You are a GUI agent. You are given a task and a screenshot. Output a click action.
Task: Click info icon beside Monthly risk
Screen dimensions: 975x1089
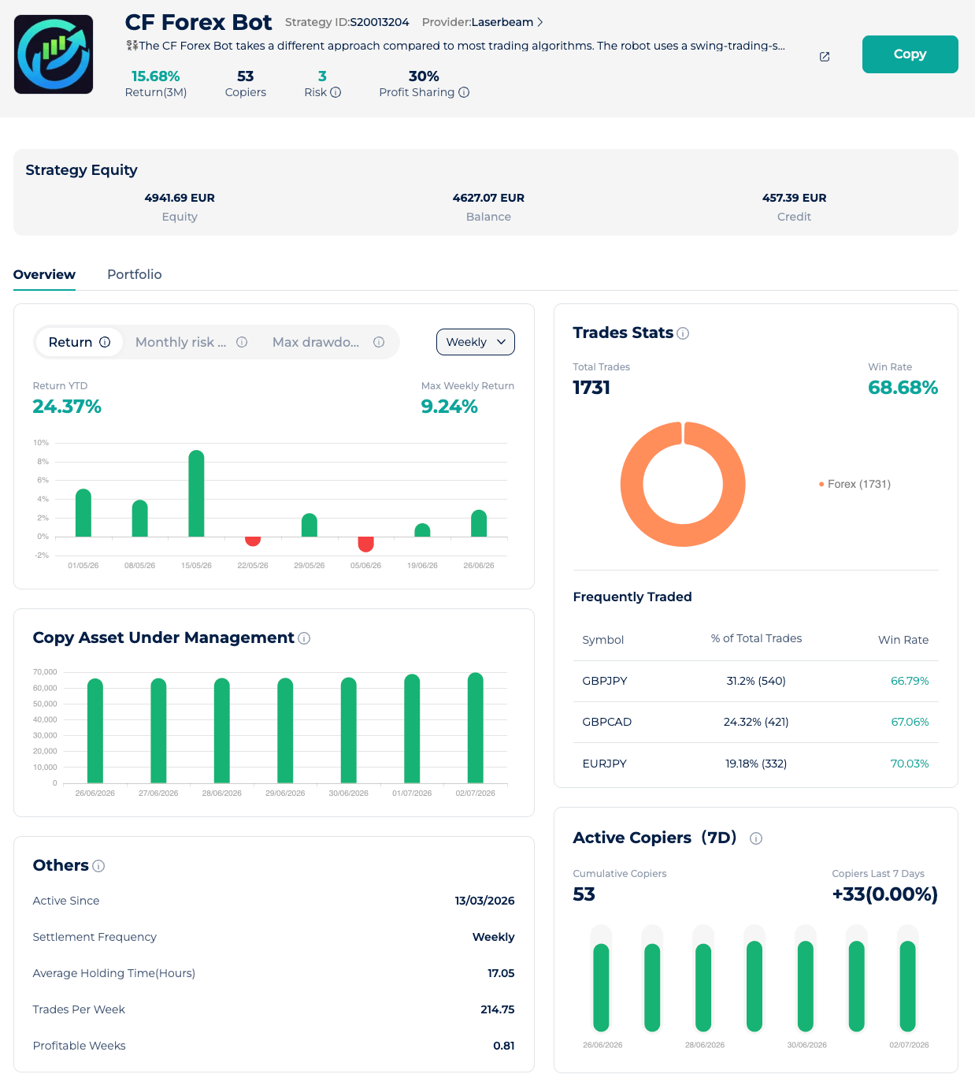[x=242, y=342]
